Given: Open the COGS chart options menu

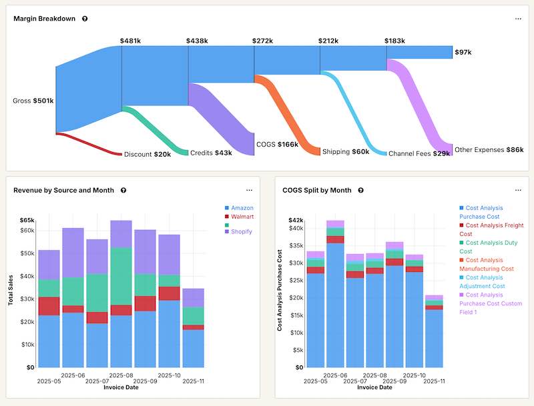Looking at the screenshot, I should 519,190.
